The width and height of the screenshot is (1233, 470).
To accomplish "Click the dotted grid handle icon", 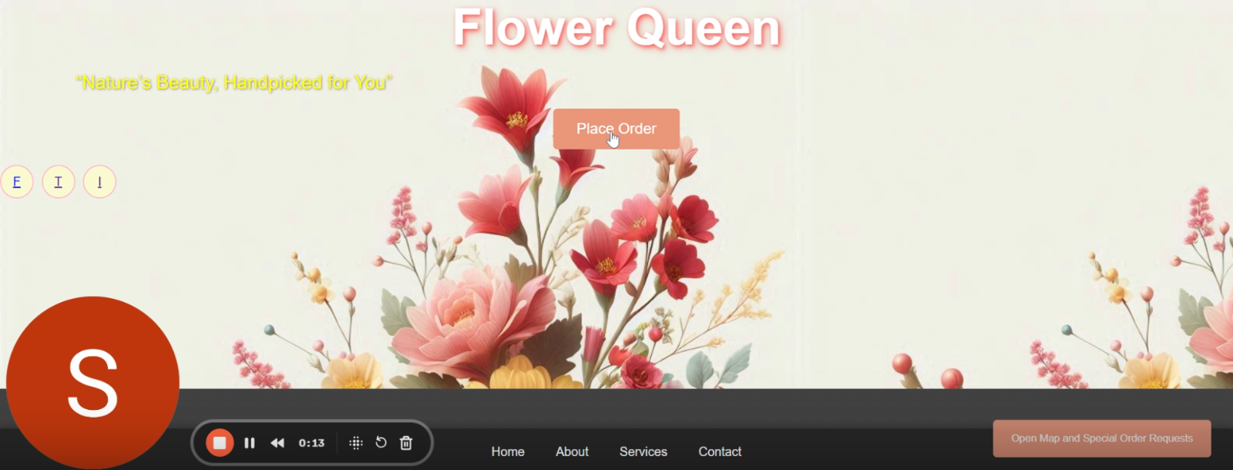I will point(355,443).
